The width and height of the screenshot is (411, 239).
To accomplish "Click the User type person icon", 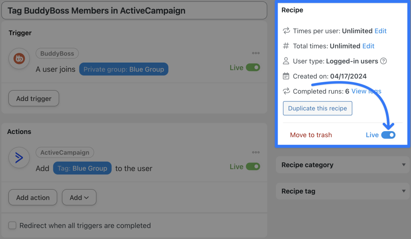I will coord(286,61).
